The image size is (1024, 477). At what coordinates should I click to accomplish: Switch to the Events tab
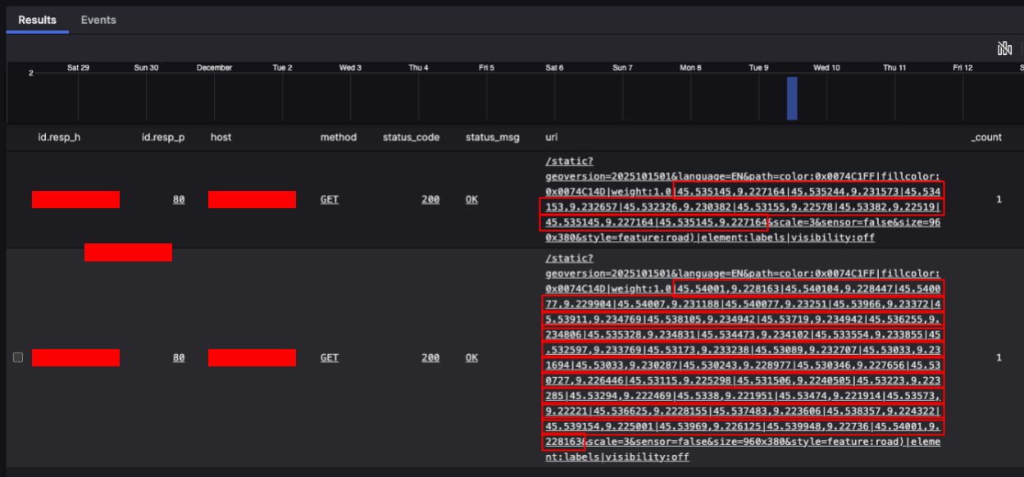point(98,20)
